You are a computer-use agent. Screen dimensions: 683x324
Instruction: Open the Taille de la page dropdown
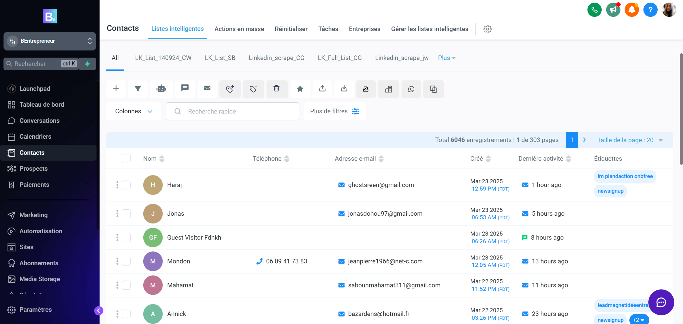[x=629, y=140]
